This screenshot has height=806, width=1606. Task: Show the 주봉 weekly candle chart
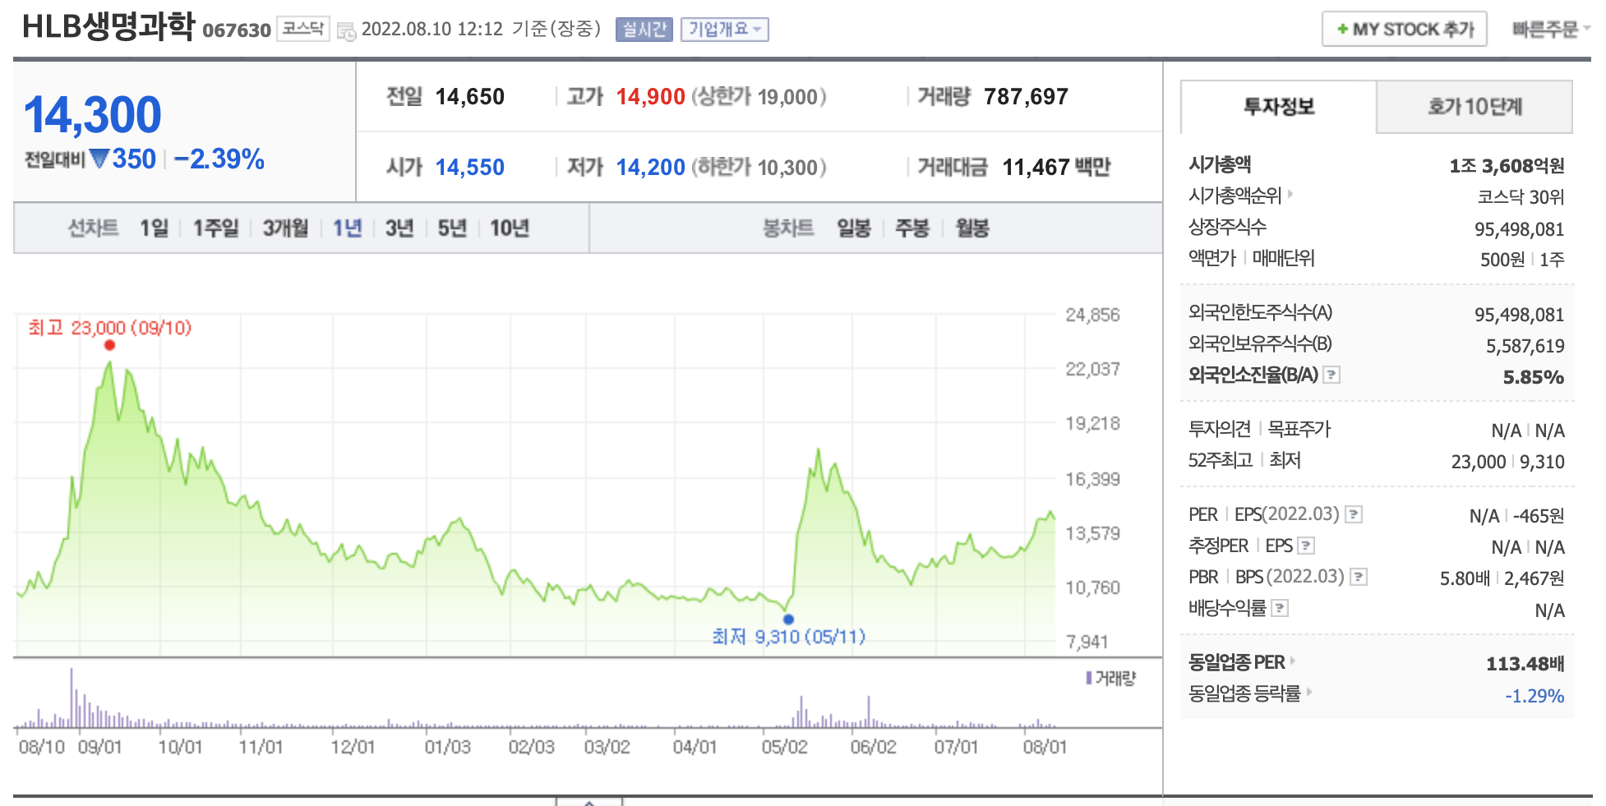(x=911, y=228)
